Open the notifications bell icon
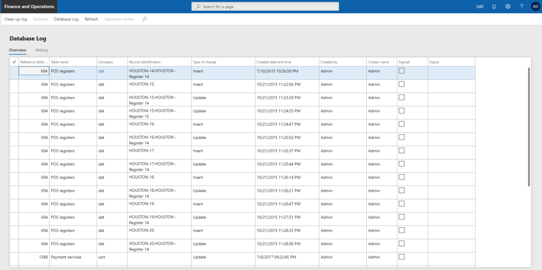This screenshot has width=542, height=270. coord(494,6)
